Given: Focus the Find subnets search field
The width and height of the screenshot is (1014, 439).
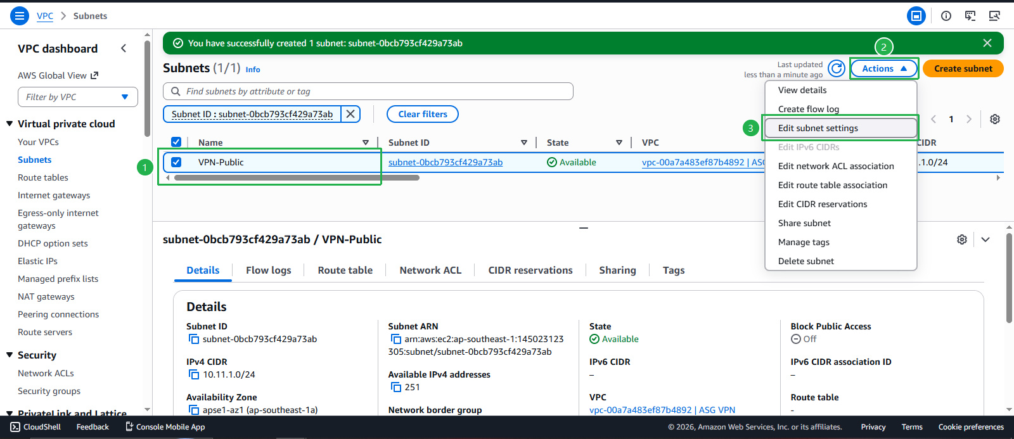Looking at the screenshot, I should click(x=368, y=91).
